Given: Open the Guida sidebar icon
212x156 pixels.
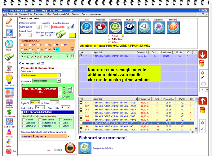Looking at the screenshot, I should click(9, 141).
